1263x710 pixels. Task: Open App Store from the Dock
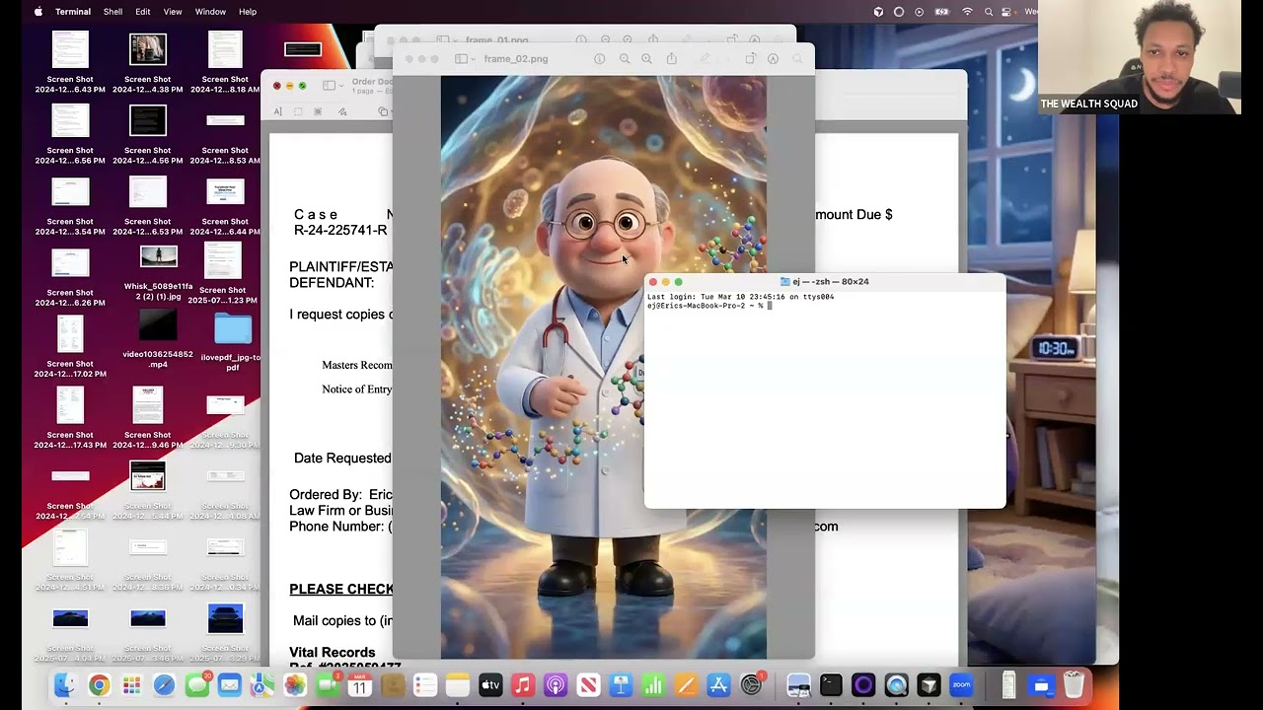(x=718, y=685)
